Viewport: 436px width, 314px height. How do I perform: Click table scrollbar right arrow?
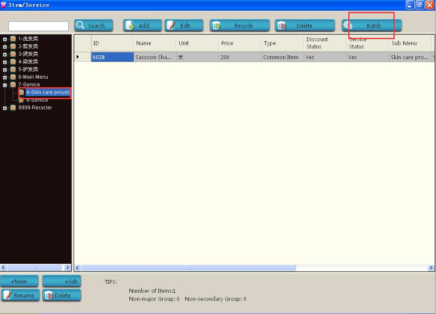click(x=431, y=268)
